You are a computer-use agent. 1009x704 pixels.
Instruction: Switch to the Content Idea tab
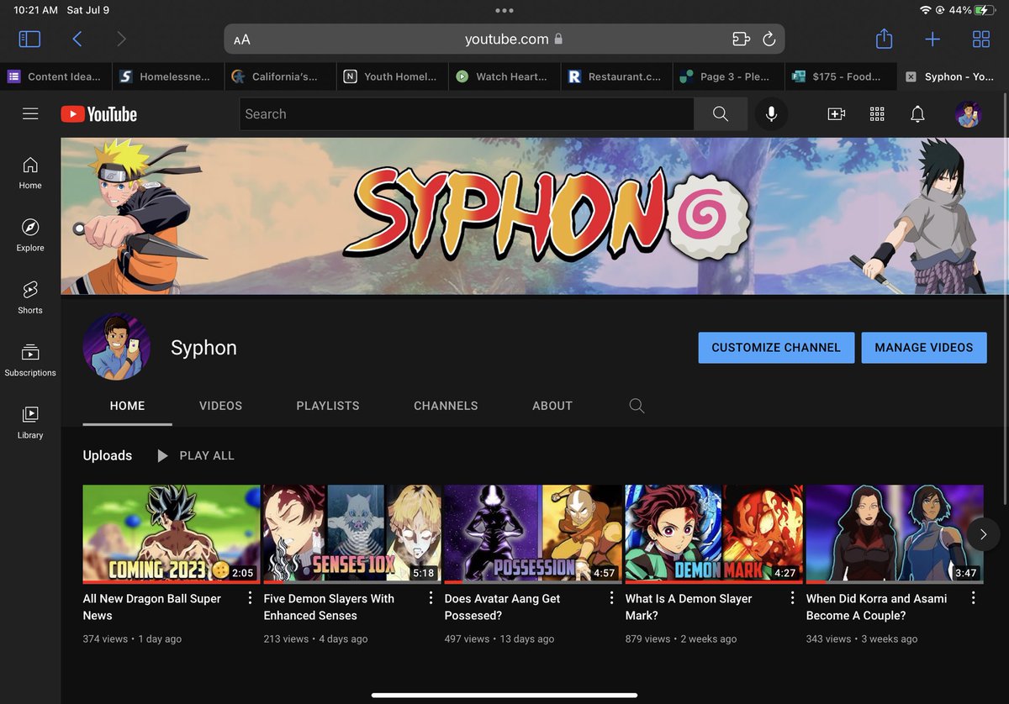pos(55,76)
